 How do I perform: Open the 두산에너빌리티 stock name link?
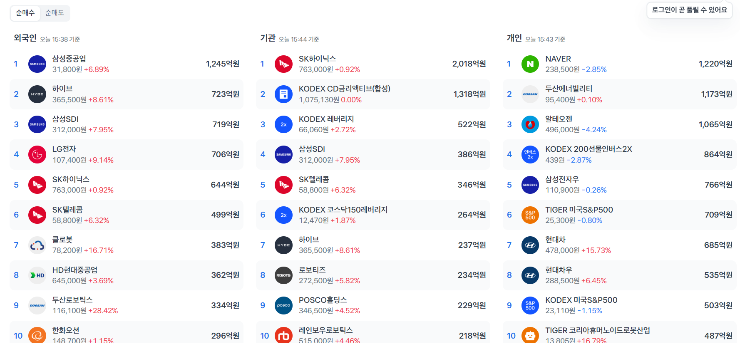(569, 89)
